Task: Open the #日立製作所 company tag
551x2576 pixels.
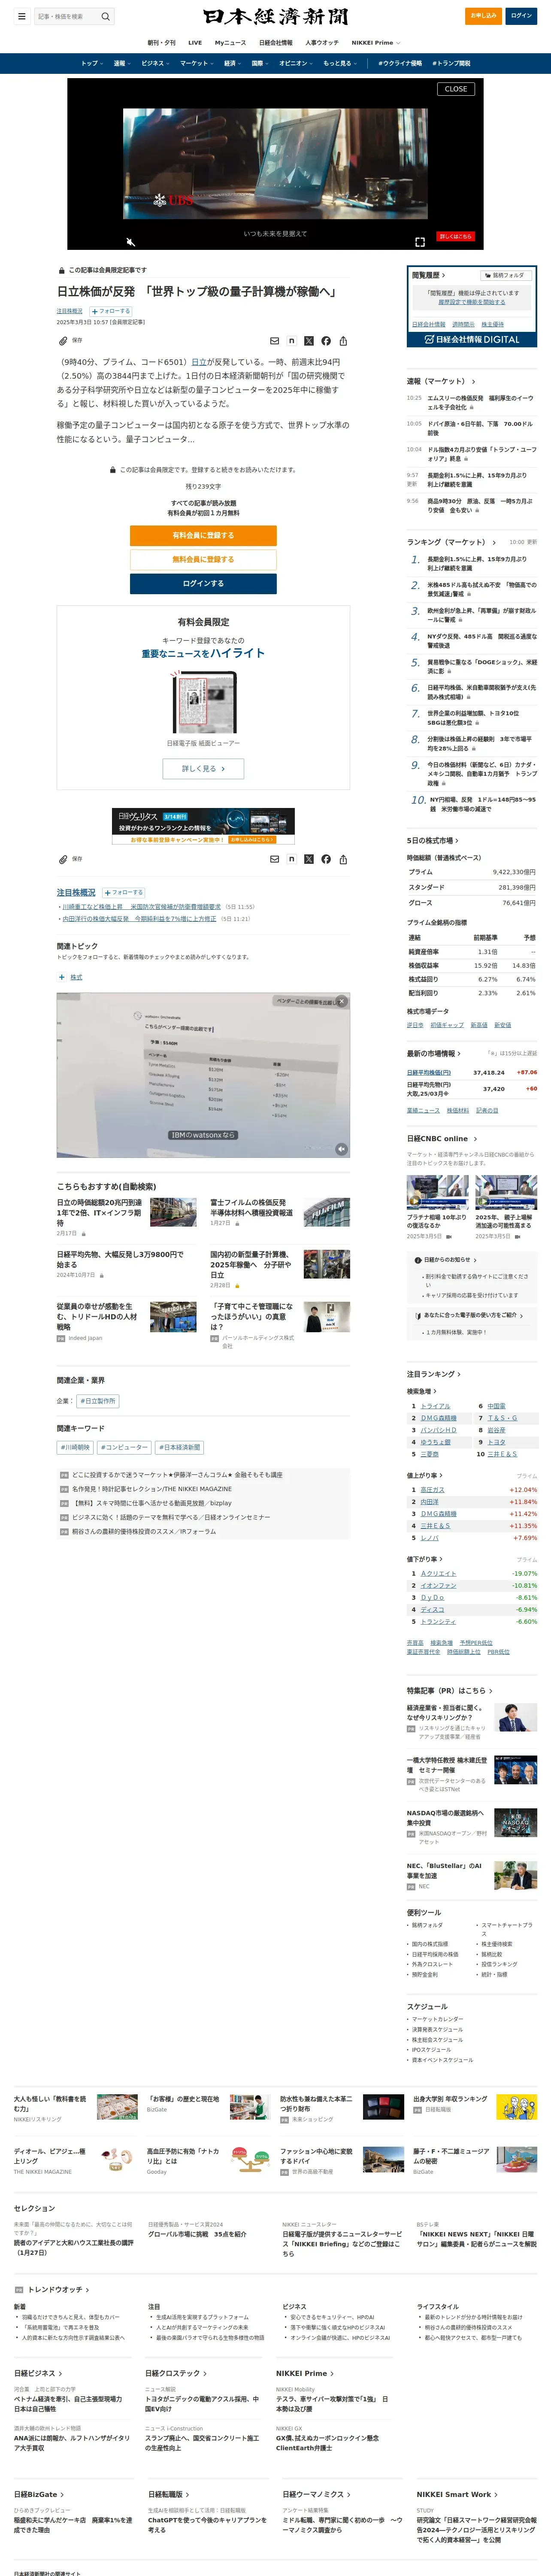Action: [x=98, y=1401]
